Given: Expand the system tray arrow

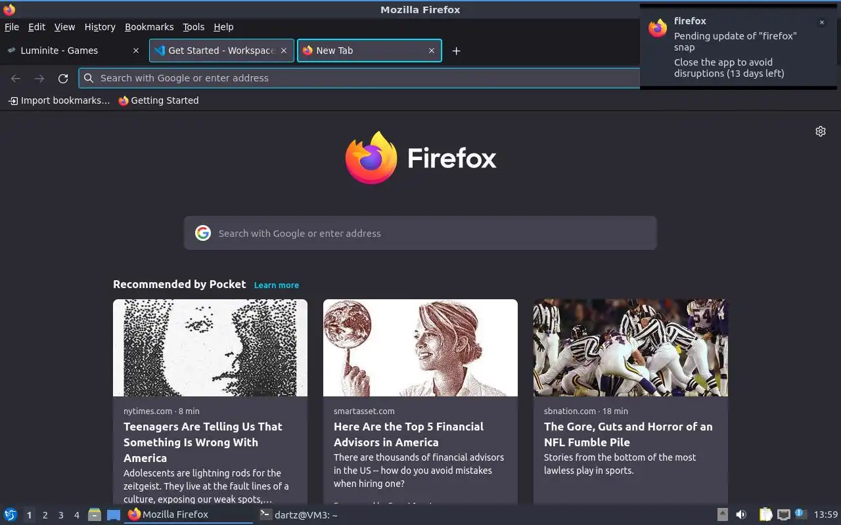Looking at the screenshot, I should (x=722, y=514).
